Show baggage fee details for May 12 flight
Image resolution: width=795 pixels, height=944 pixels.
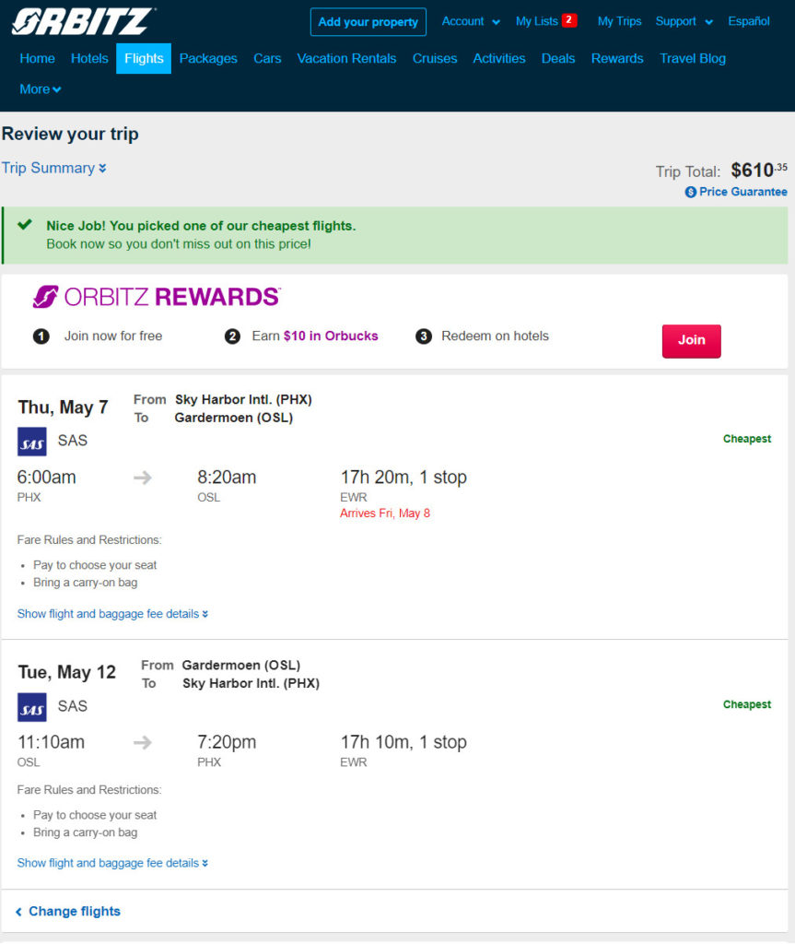tap(112, 863)
